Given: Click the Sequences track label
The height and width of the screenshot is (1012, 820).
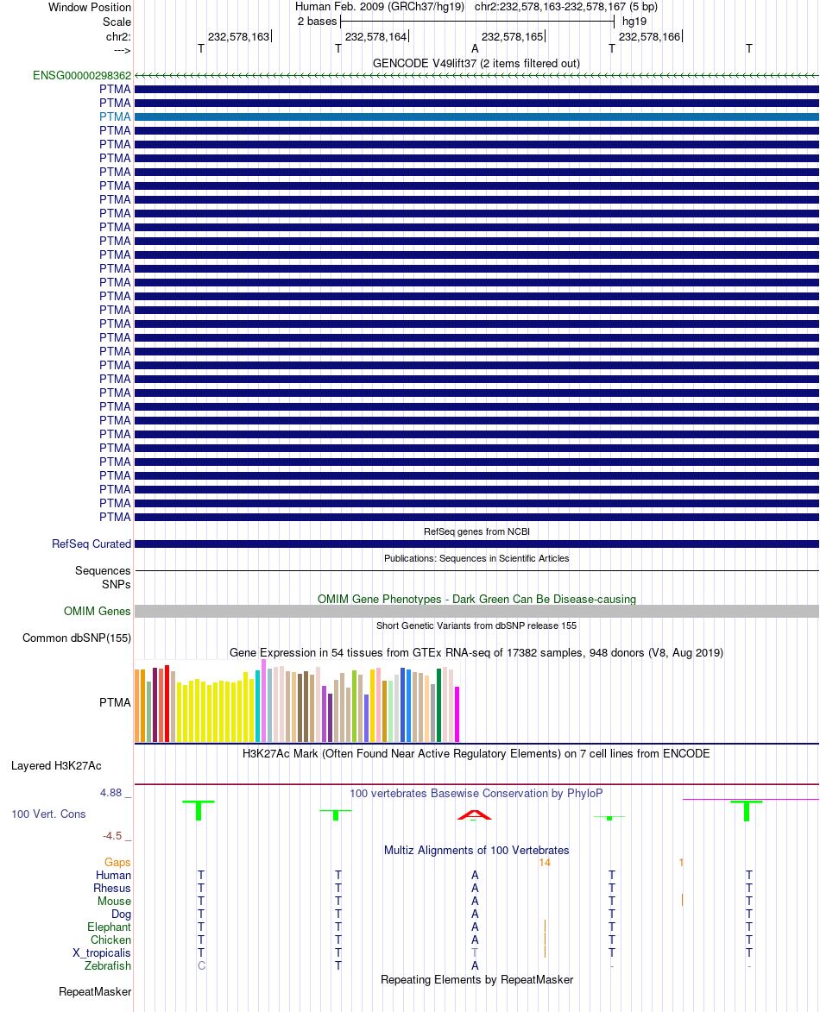Looking at the screenshot, I should click(103, 570).
